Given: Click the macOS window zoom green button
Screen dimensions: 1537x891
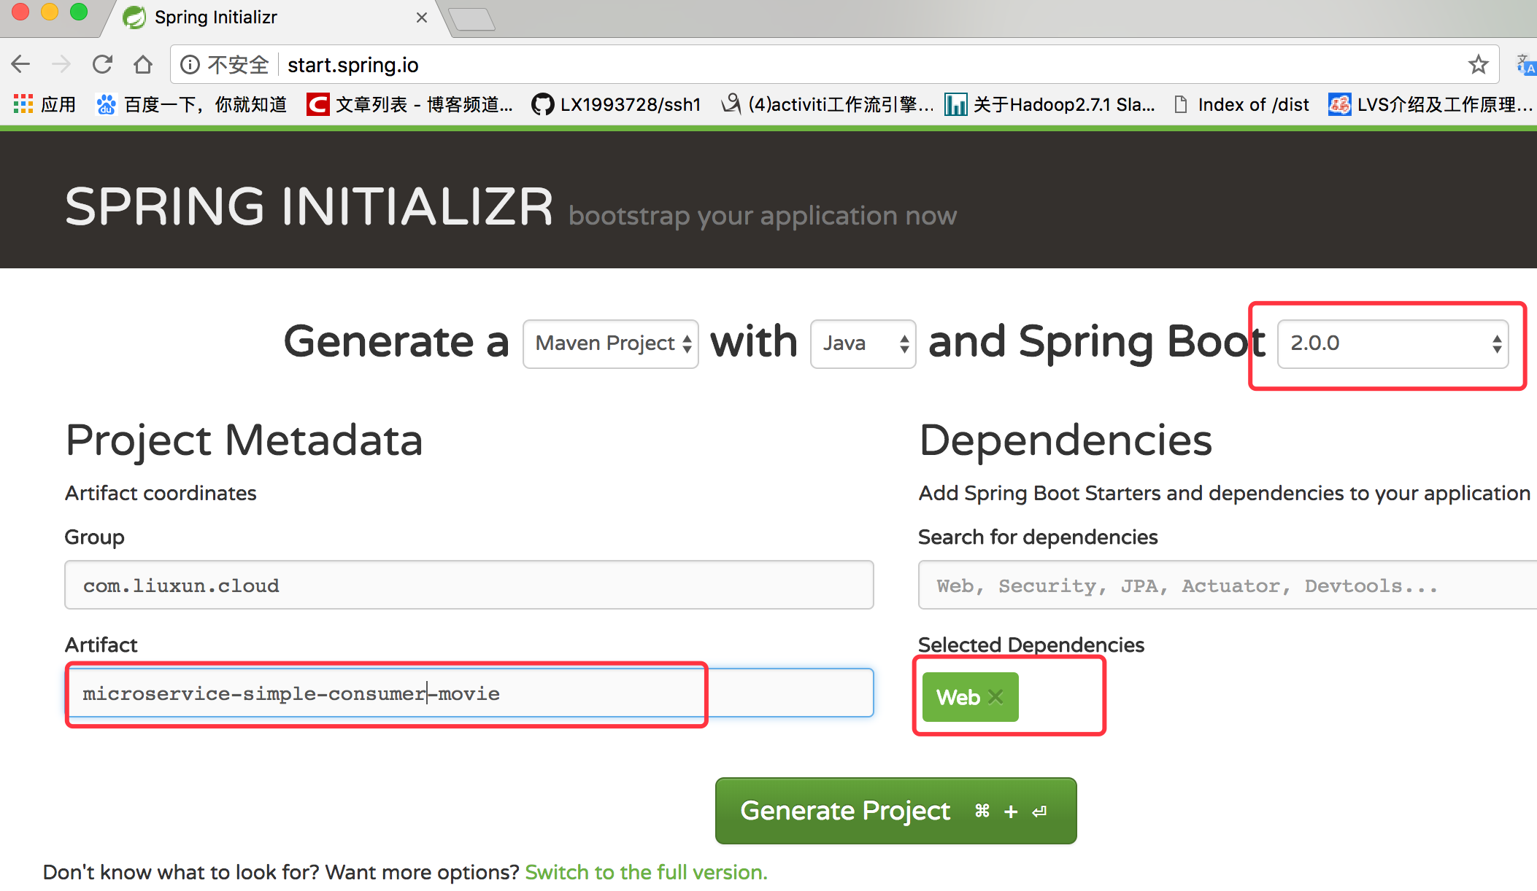Looking at the screenshot, I should pos(79,12).
